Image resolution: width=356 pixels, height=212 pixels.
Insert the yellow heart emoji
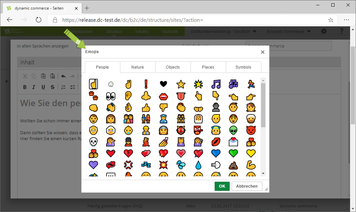click(251, 154)
